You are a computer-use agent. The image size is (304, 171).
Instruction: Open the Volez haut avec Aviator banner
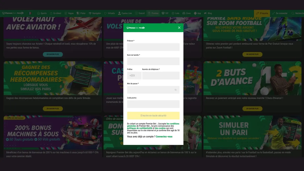[x=53, y=29]
